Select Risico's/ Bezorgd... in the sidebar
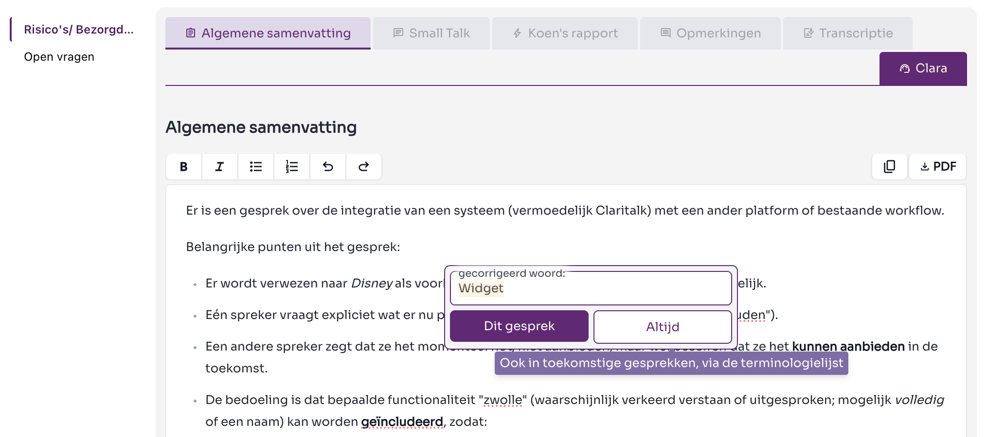The width and height of the screenshot is (1005, 437). tap(79, 30)
